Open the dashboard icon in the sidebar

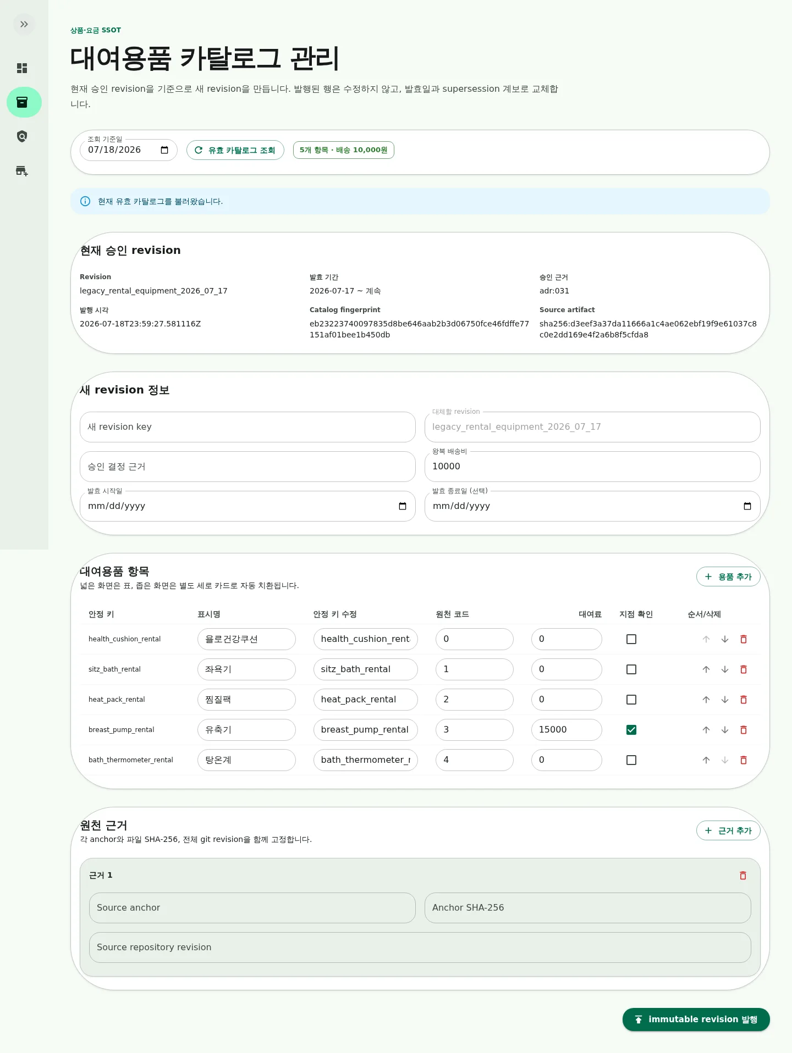pyautogui.click(x=22, y=68)
